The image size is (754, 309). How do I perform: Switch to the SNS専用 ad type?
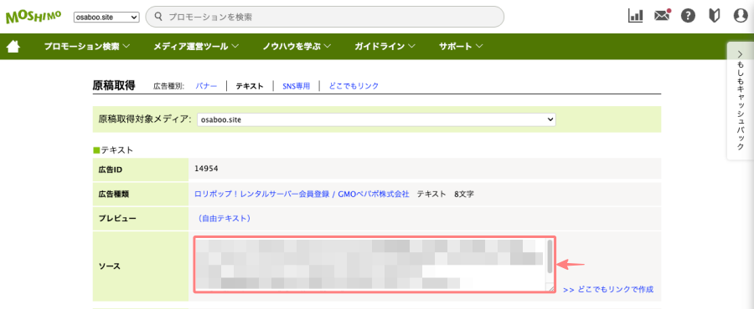[x=297, y=86]
